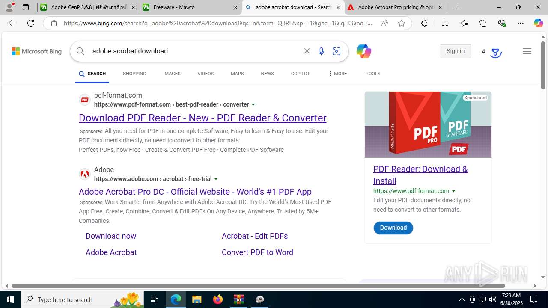Viewport: 548px width, 308px height.
Task: Open a new tab with plus icon
Action: (456, 7)
